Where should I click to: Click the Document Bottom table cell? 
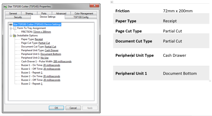coord(179,73)
